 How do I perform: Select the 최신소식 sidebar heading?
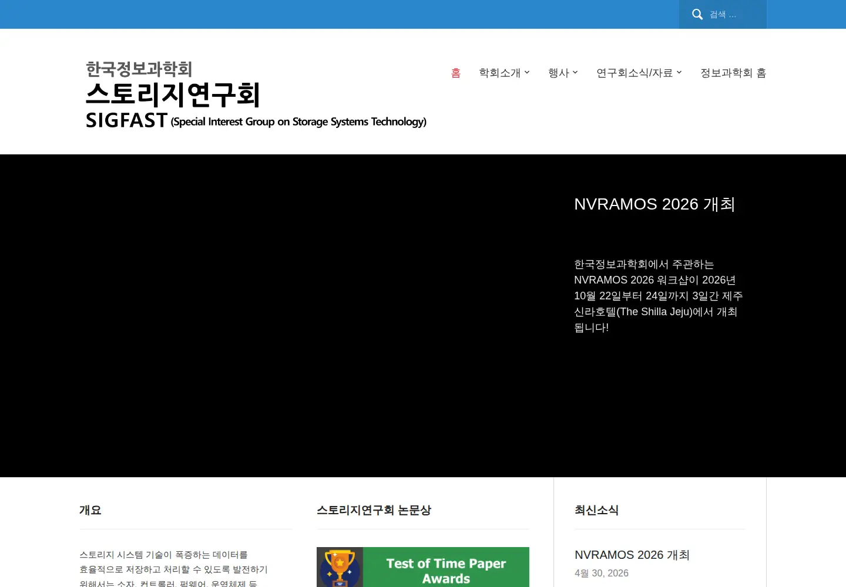pyautogui.click(x=596, y=510)
